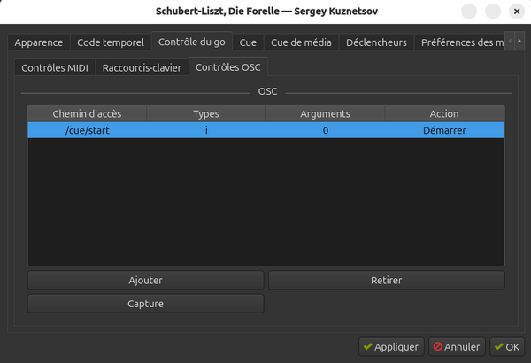This screenshot has width=531, height=363.
Task: Go to the Cue de média tab
Action: [301, 42]
